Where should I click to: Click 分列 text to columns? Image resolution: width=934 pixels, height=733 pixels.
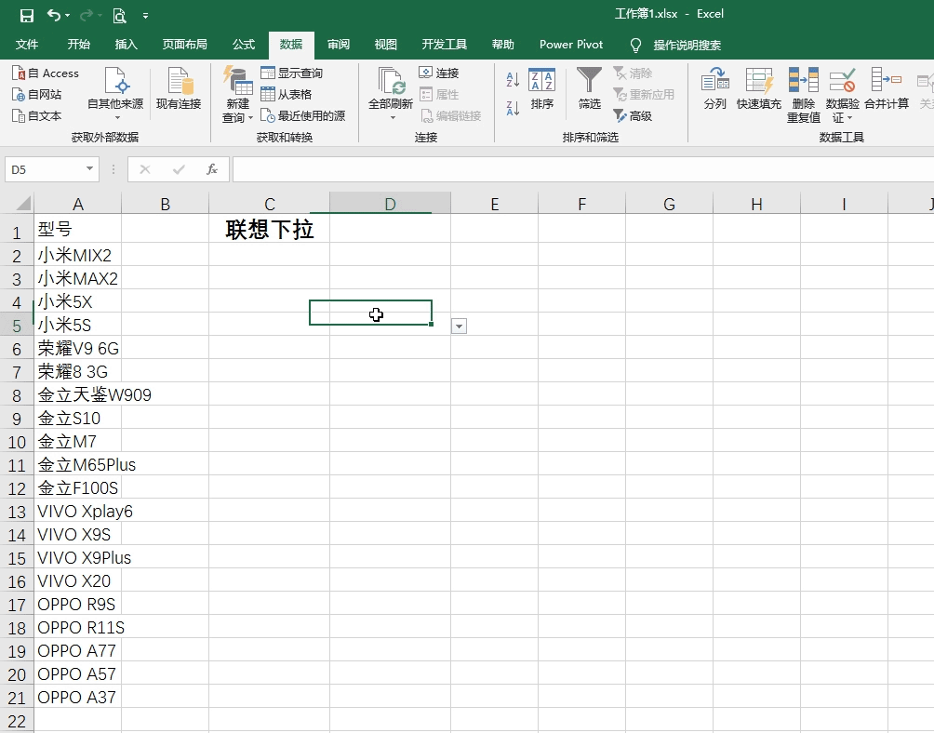(714, 88)
